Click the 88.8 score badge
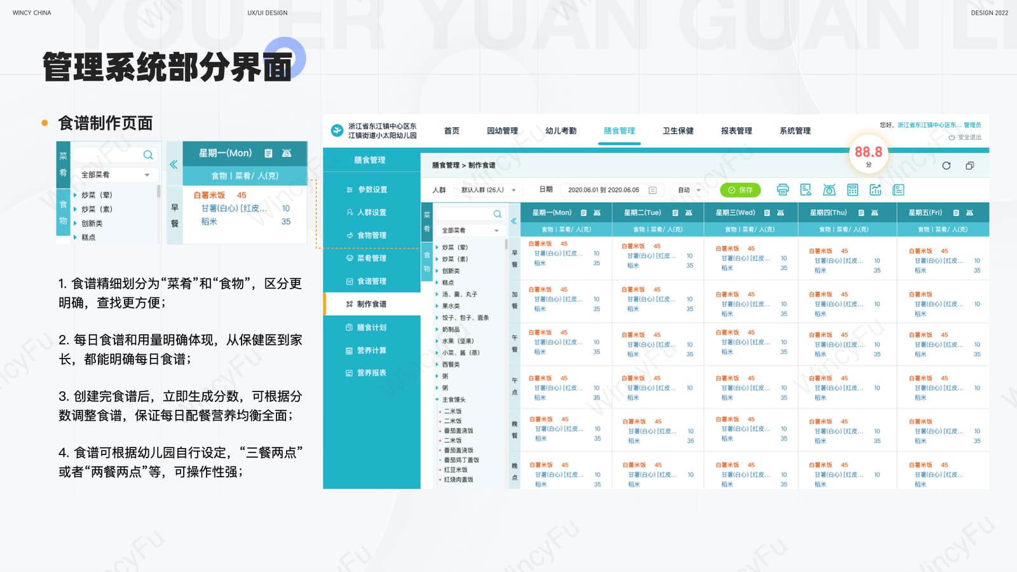This screenshot has width=1017, height=572. click(868, 155)
